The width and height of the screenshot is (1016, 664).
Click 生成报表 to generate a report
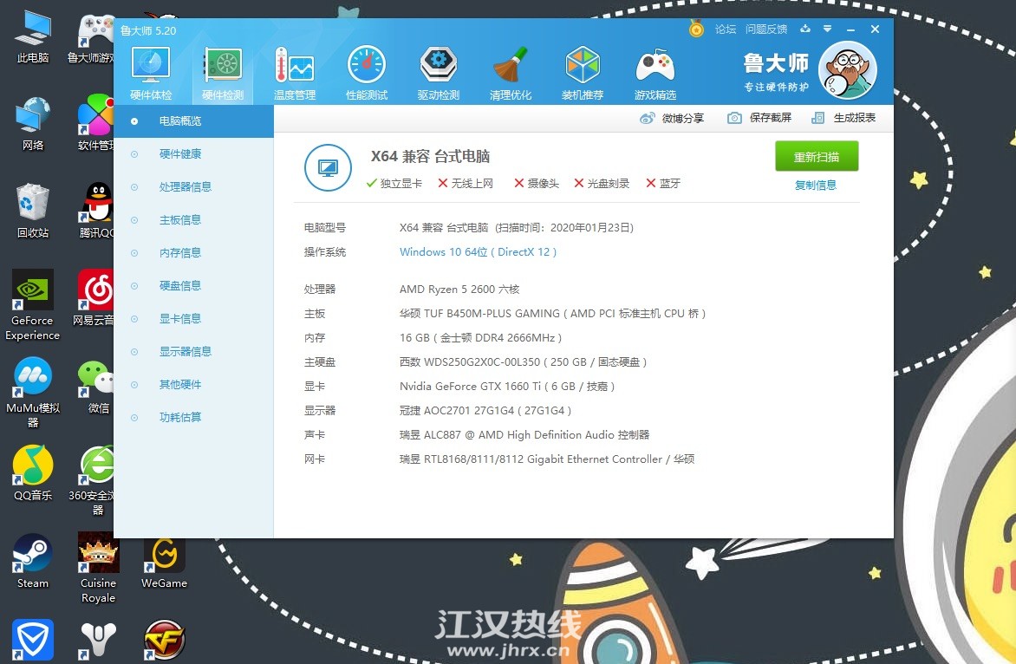click(x=843, y=118)
